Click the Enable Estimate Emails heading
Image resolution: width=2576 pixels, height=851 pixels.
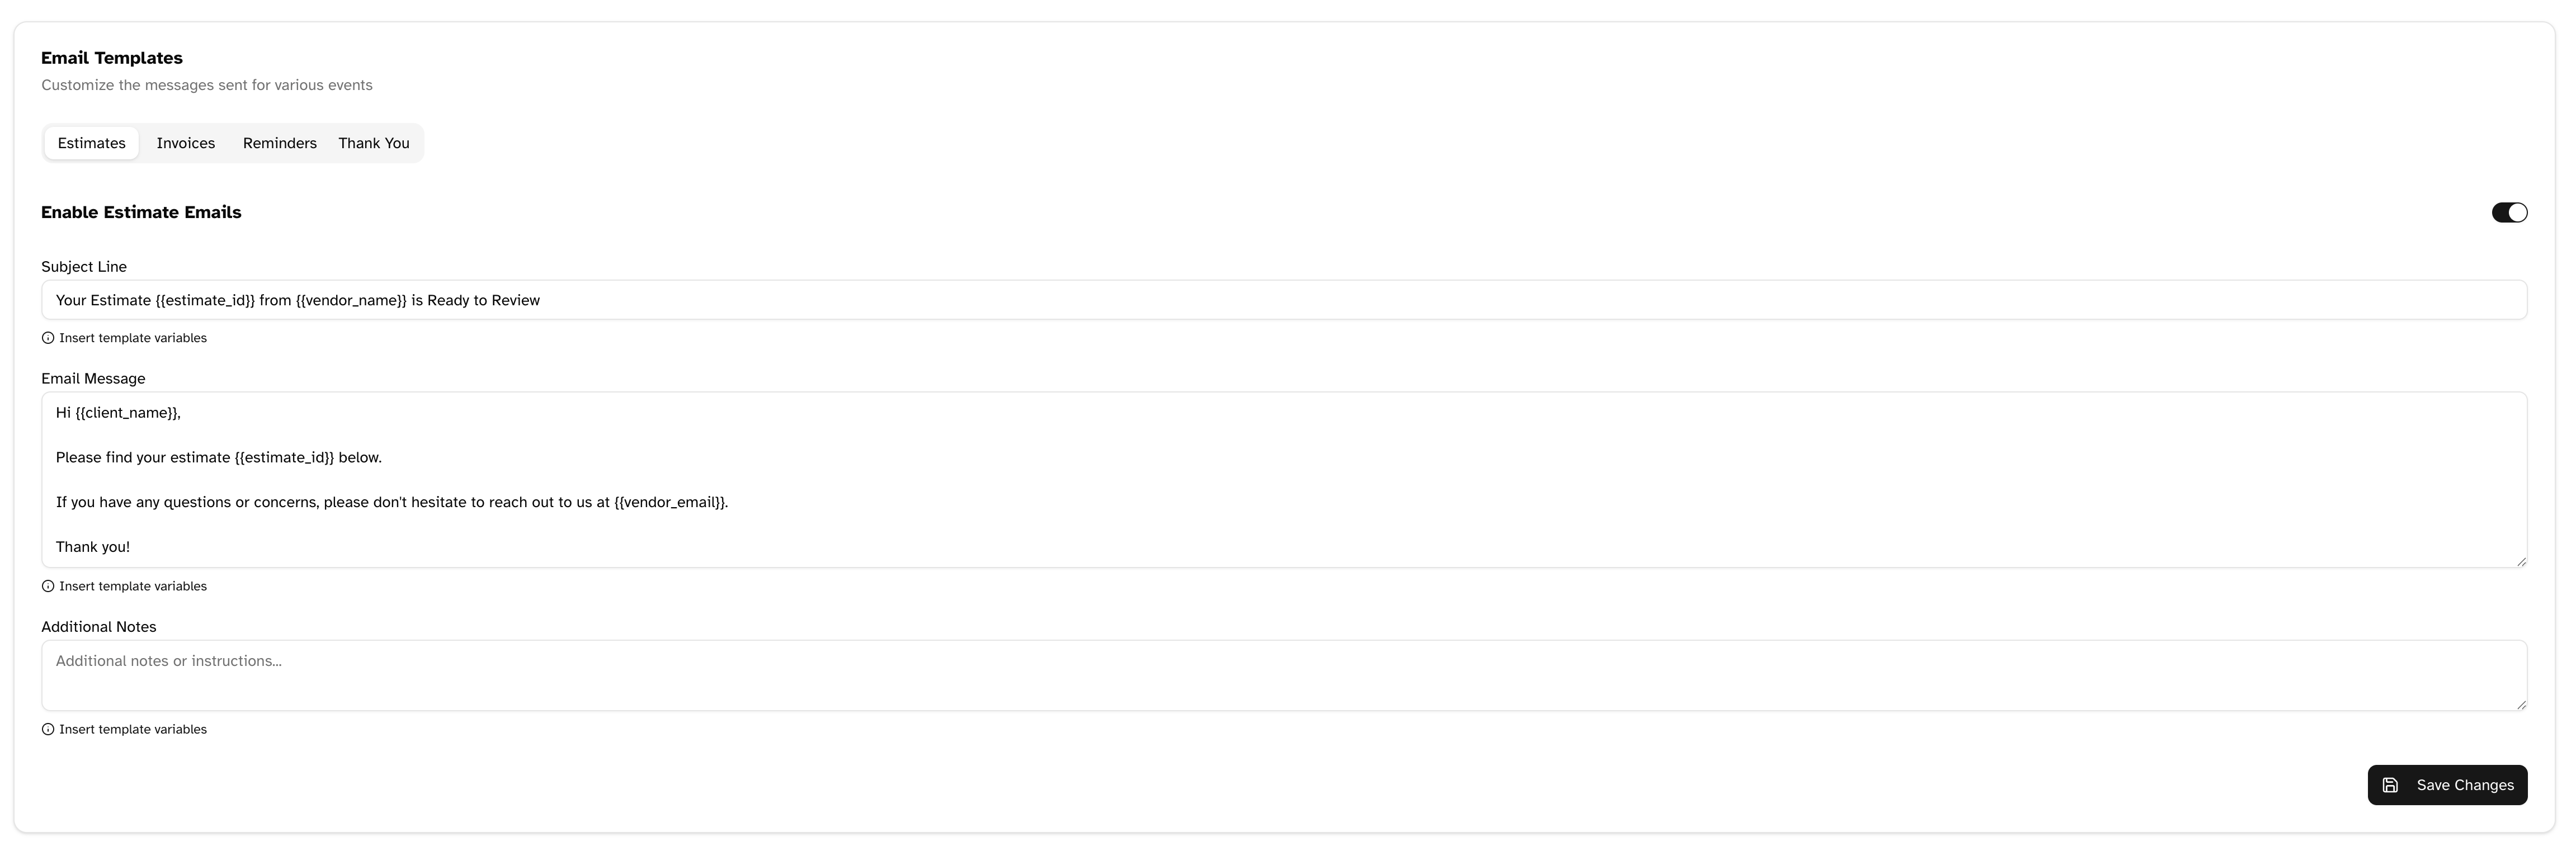pos(140,212)
